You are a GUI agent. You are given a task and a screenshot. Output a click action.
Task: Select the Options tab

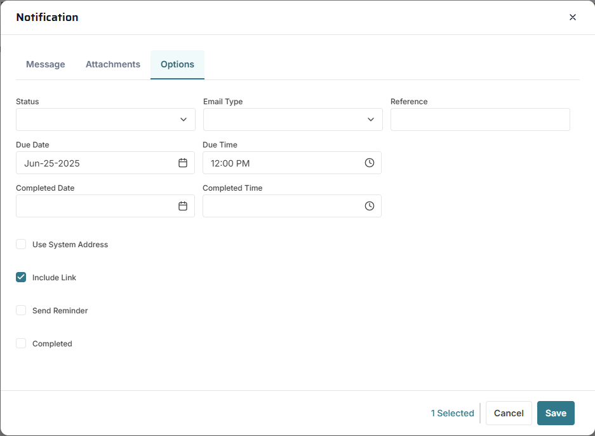click(x=177, y=64)
